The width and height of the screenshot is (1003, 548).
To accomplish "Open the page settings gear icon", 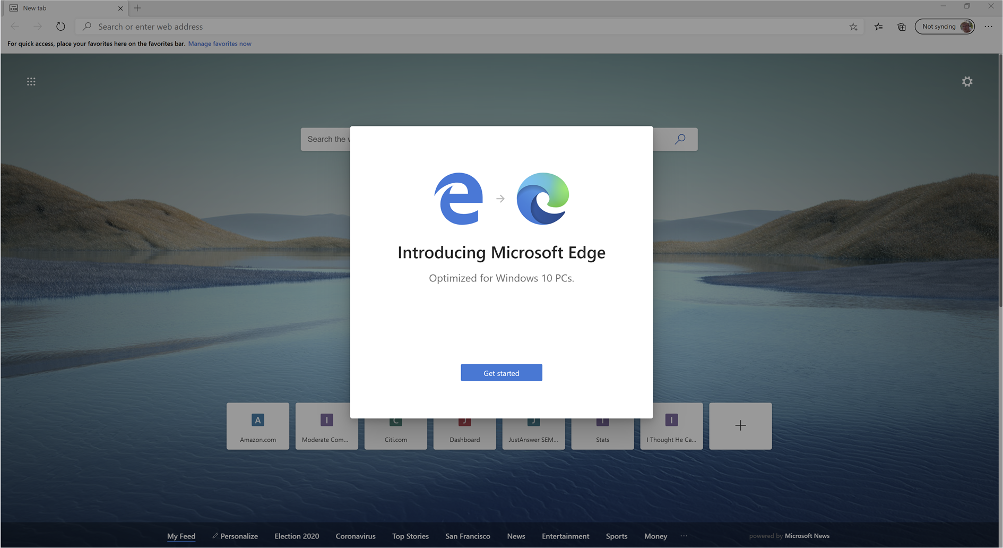I will tap(967, 82).
